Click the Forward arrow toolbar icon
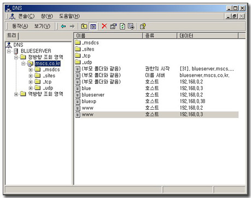This screenshot has height=198, width=251. click(x=72, y=26)
